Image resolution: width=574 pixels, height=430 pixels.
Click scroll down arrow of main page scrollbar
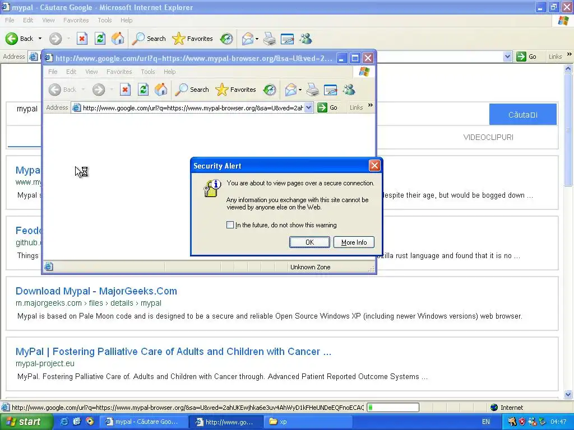tap(568, 394)
